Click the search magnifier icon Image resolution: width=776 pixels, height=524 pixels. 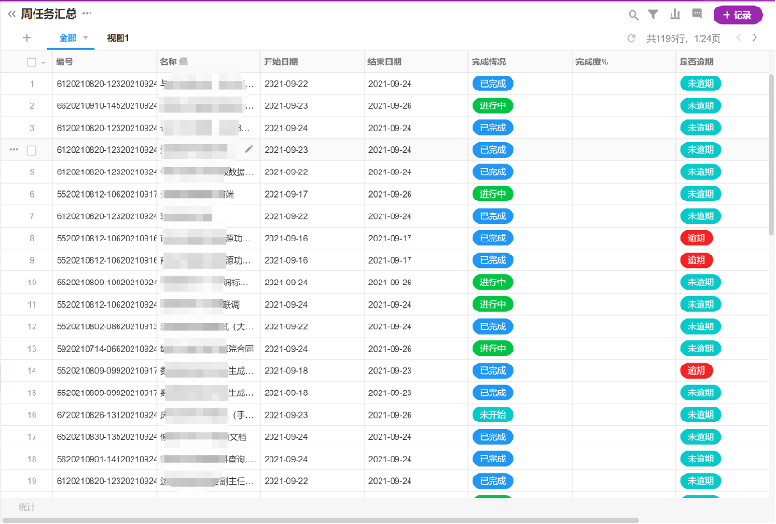coord(633,15)
